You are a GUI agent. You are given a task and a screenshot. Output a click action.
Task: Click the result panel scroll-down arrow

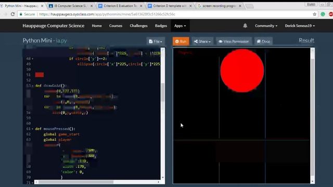[312, 181]
